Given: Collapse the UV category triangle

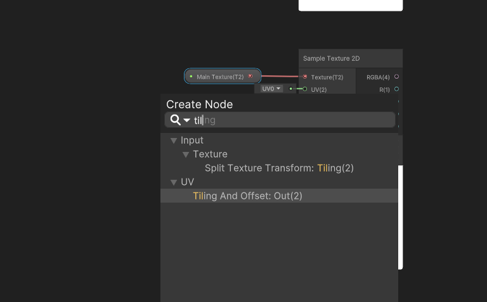Looking at the screenshot, I should pos(174,182).
